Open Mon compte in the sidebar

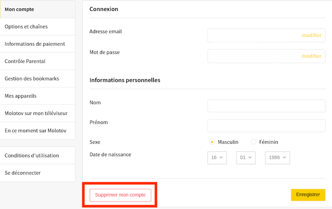(37, 9)
